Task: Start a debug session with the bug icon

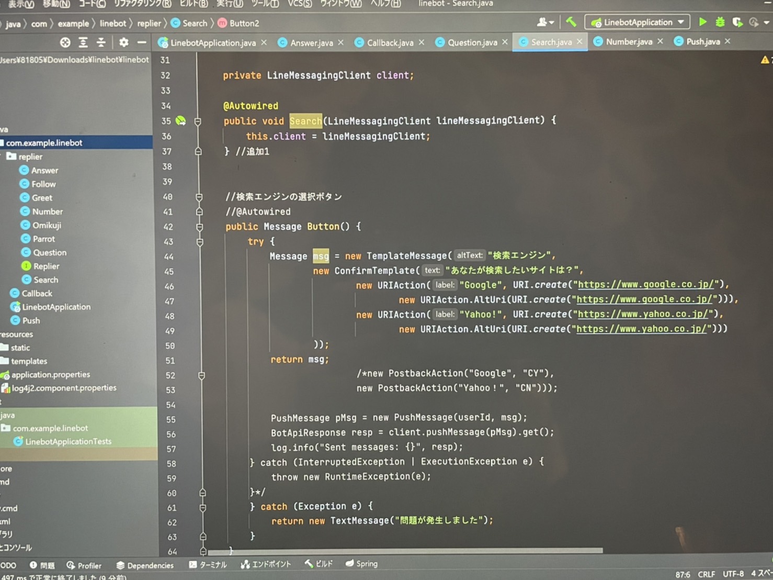Action: [x=720, y=22]
